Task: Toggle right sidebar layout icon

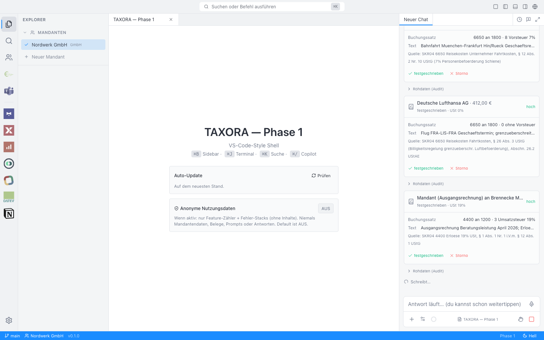Action: [x=525, y=6]
